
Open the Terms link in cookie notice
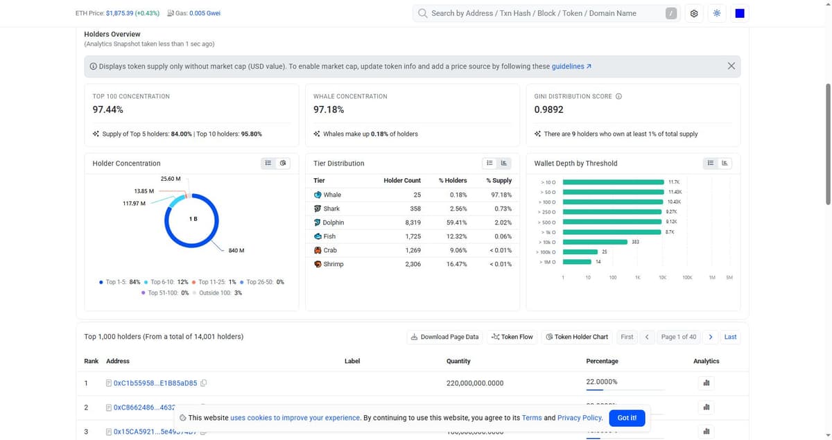point(532,418)
